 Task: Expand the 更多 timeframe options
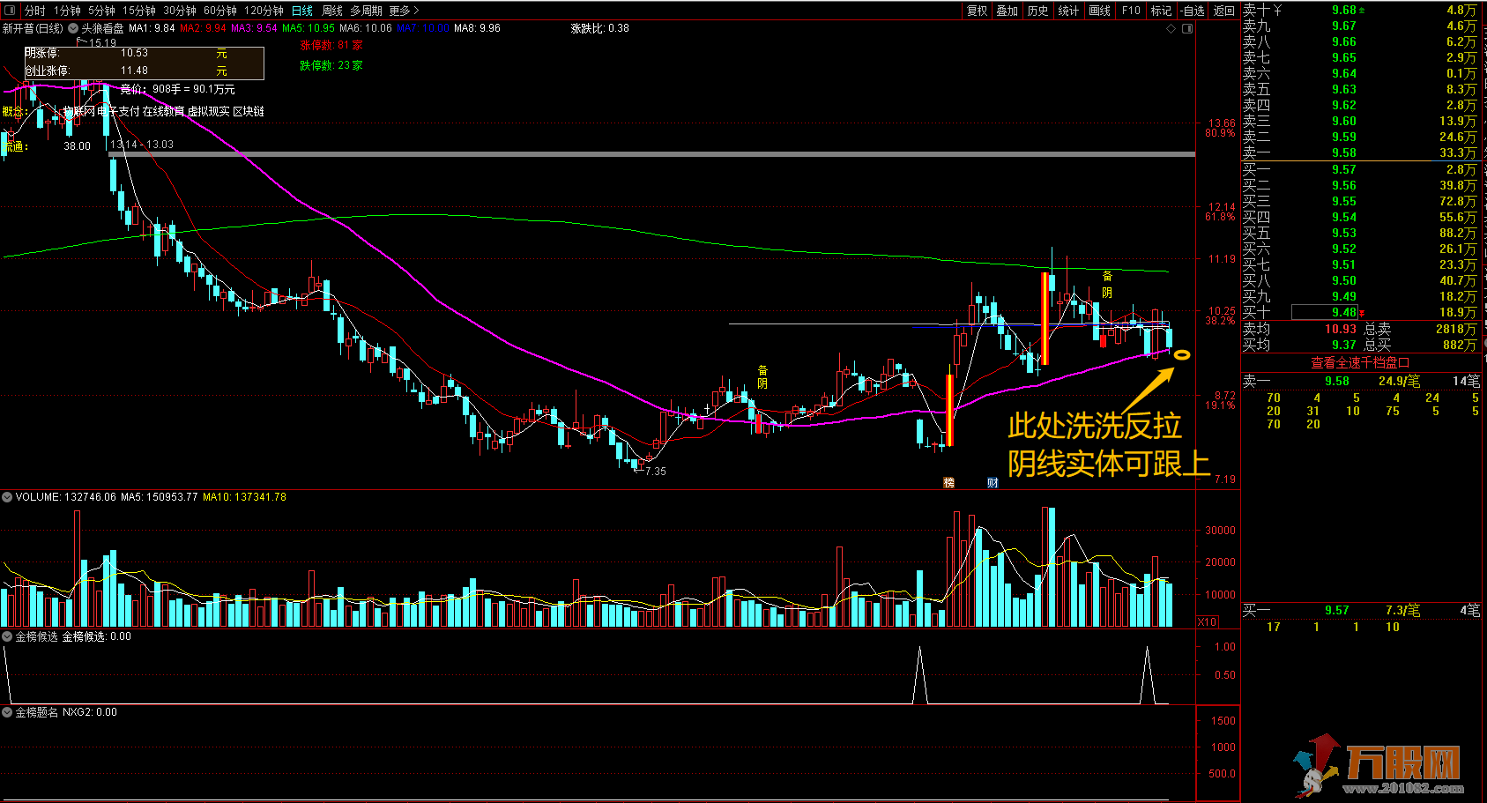[x=404, y=11]
